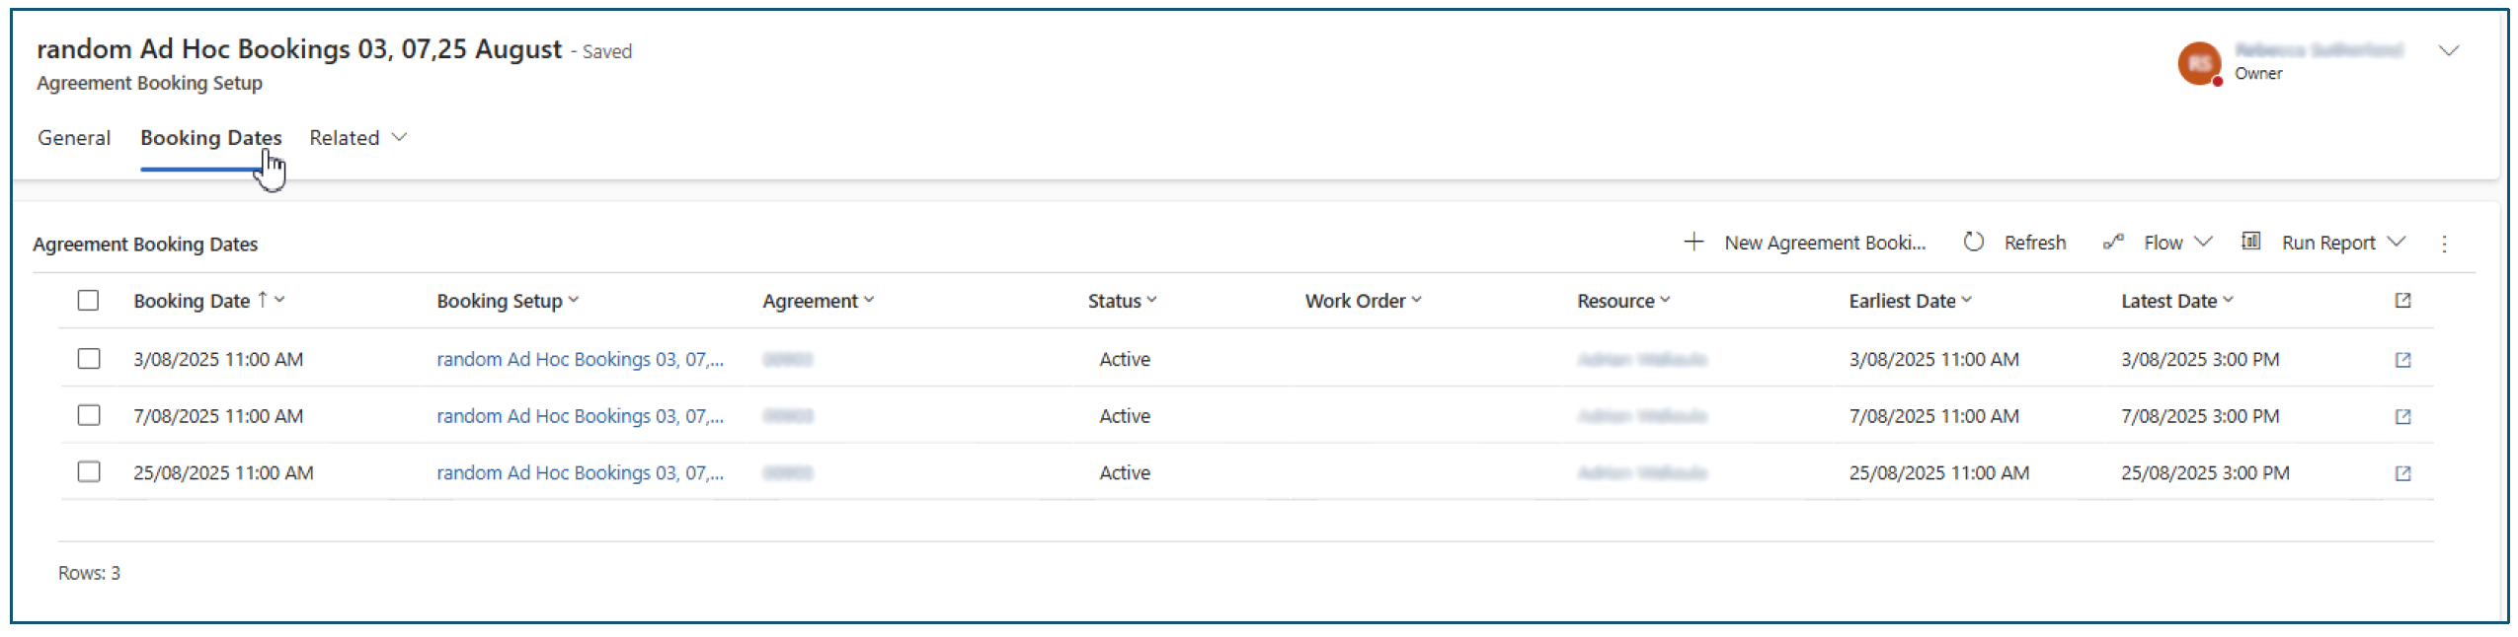Screen dimensions: 2518x637
Task: Open the 7/08/2025 record via popout icon
Action: (x=2402, y=417)
